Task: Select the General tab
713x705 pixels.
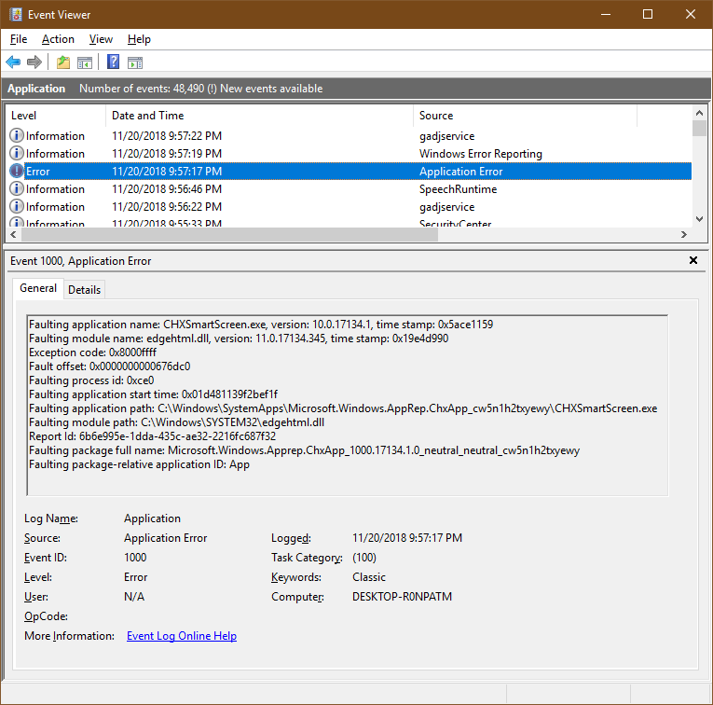Action: 38,288
